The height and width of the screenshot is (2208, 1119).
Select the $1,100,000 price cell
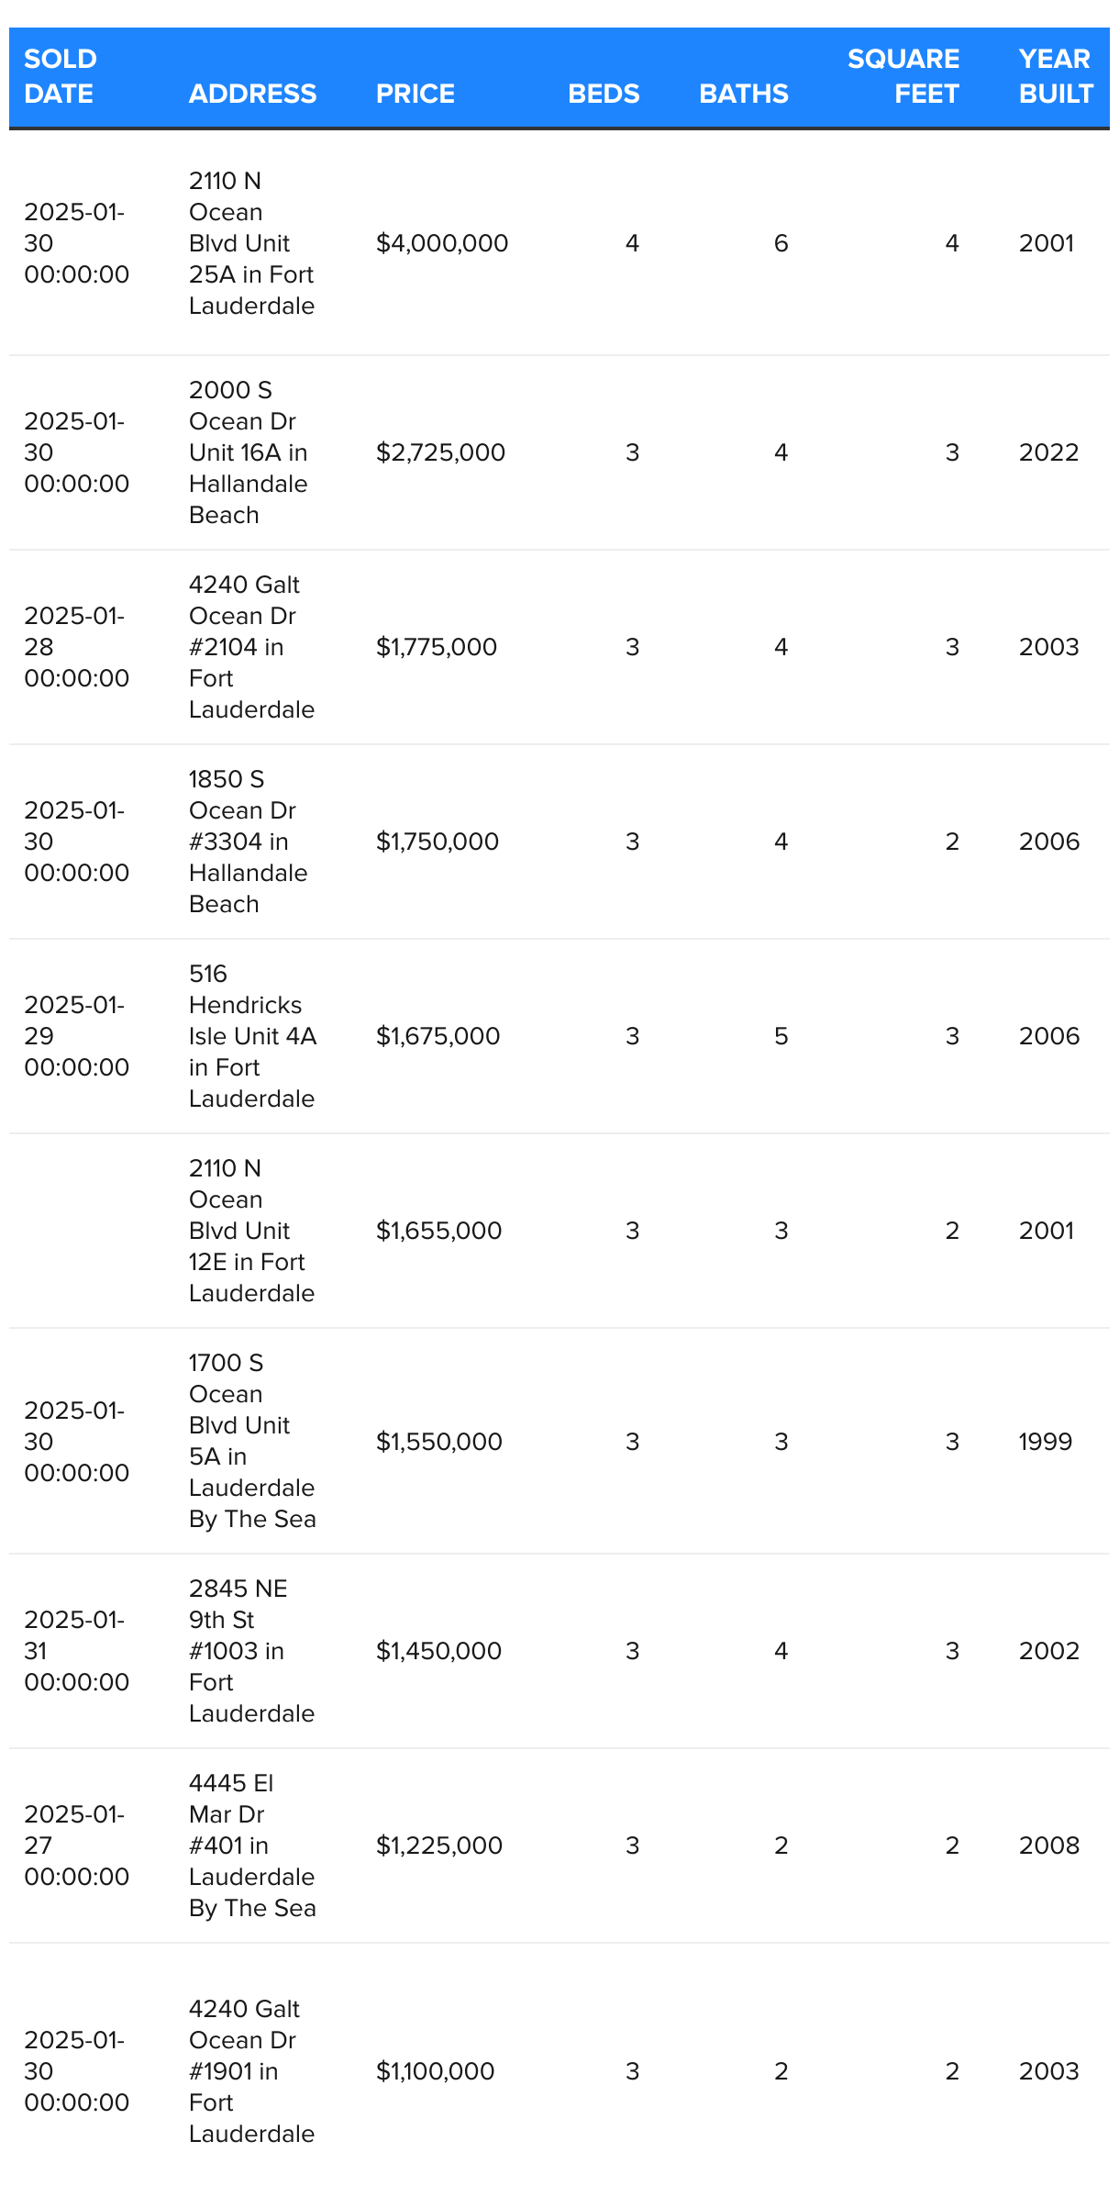435,2071
